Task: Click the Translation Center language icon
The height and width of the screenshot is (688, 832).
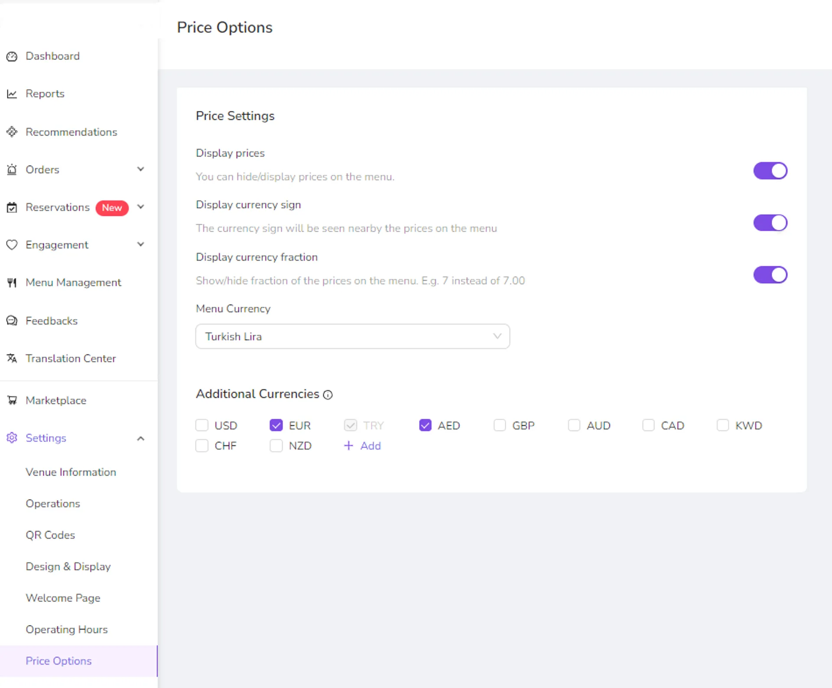Action: 12,359
